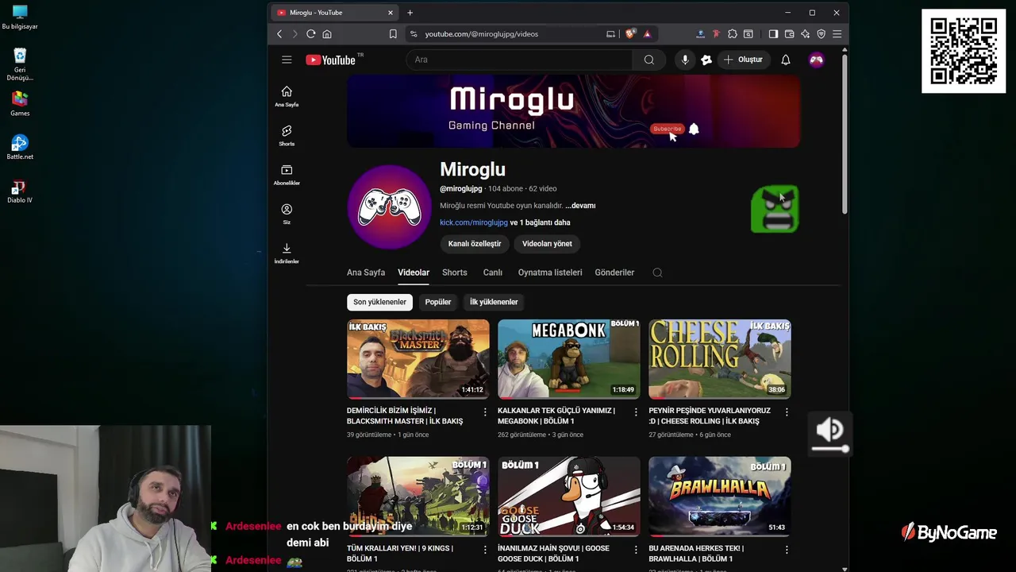The width and height of the screenshot is (1016, 572).
Task: Open the Brave Wallet icon
Action: [x=789, y=34]
